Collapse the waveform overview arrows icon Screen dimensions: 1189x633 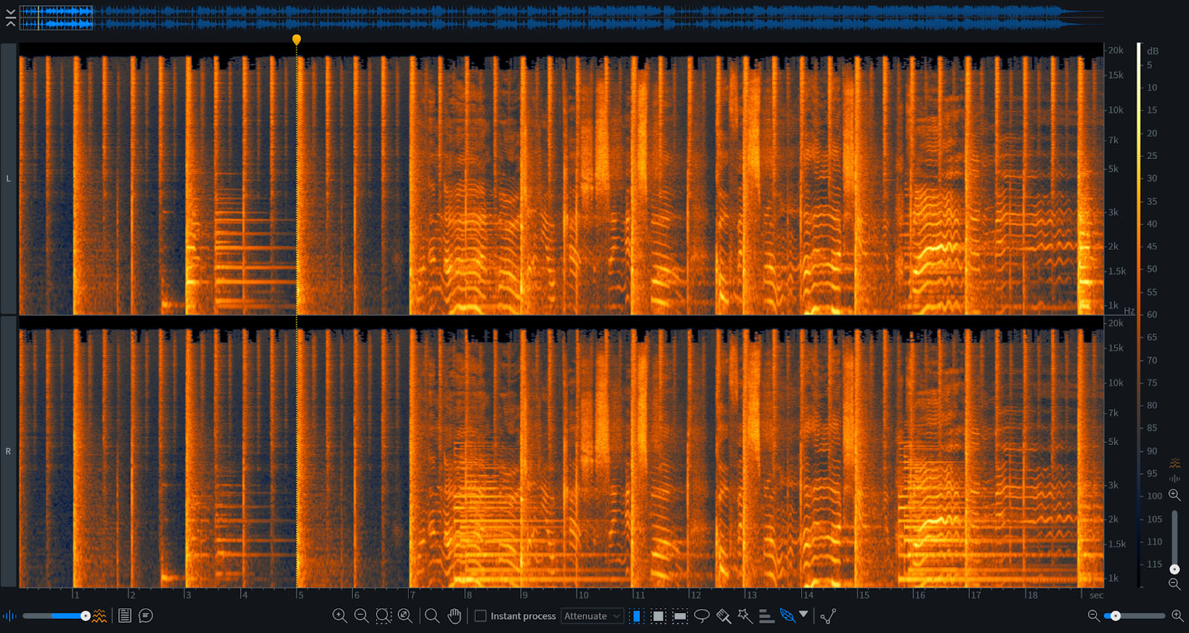point(10,18)
